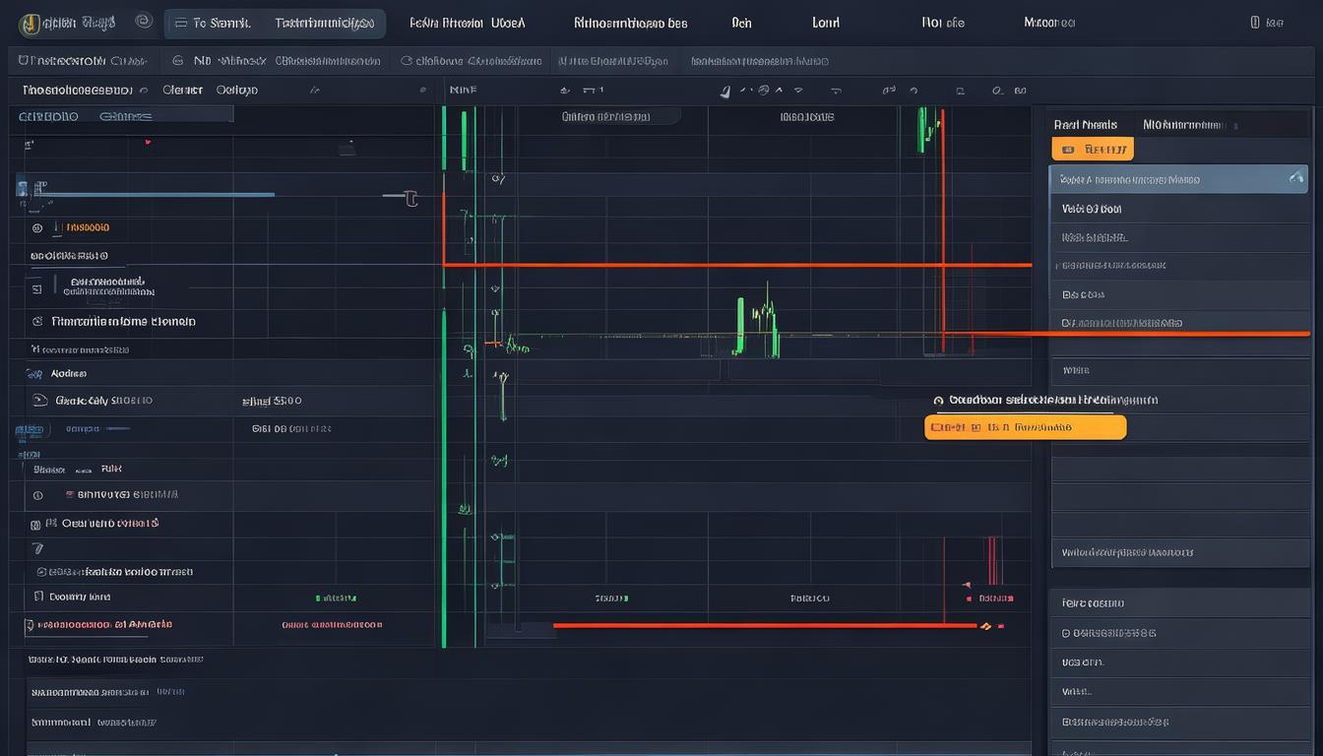The image size is (1323, 756).
Task: Expand the arrow icon row labeled with 'S500'
Action: click(39, 401)
